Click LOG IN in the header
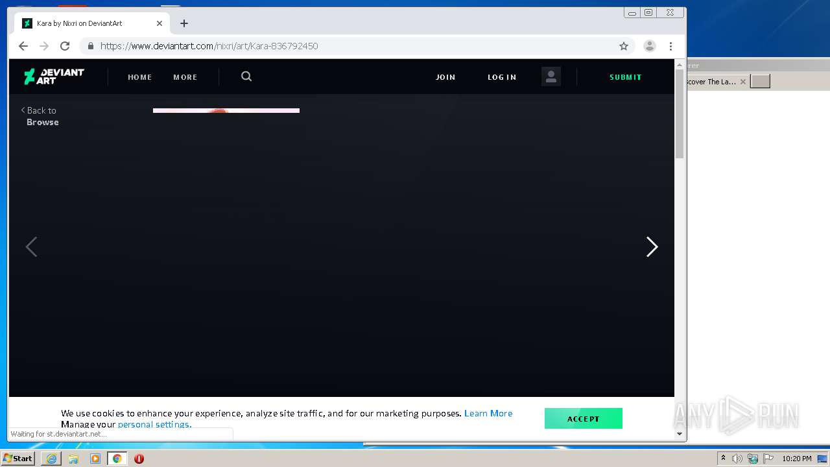This screenshot has width=830, height=467. pyautogui.click(x=502, y=77)
